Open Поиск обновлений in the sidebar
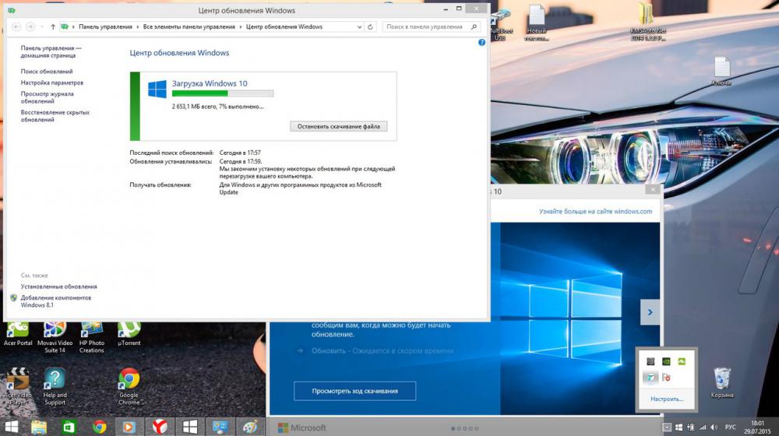779x436 pixels. 46,72
